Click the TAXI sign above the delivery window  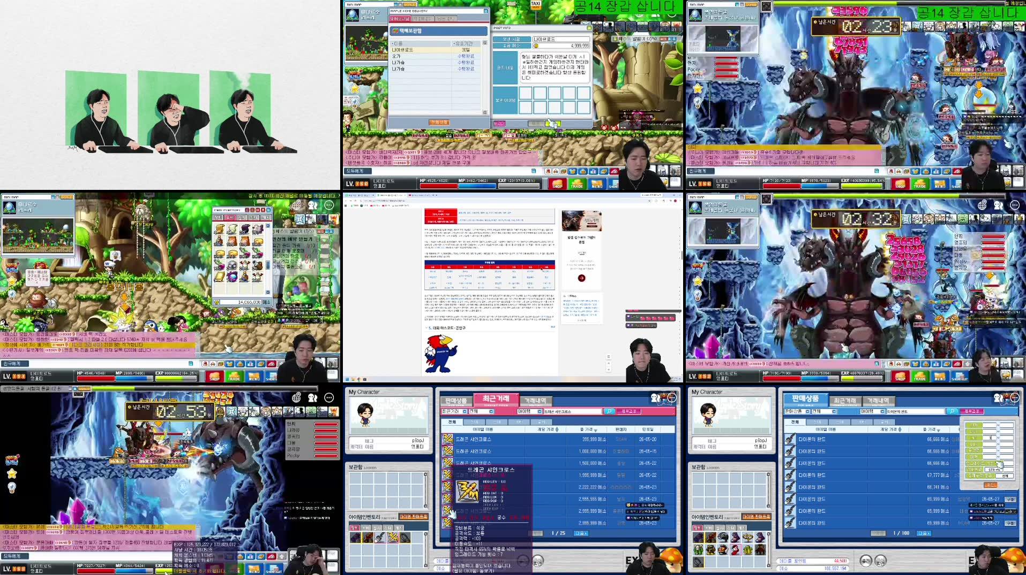[x=535, y=4]
